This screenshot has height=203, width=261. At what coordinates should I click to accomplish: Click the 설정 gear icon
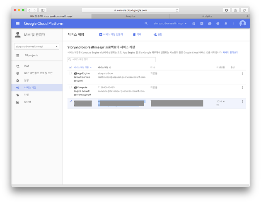(17, 80)
